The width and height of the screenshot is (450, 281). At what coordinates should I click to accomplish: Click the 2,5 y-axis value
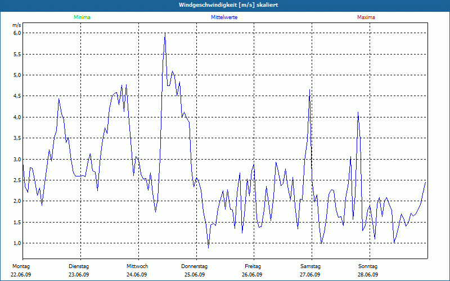[17, 180]
